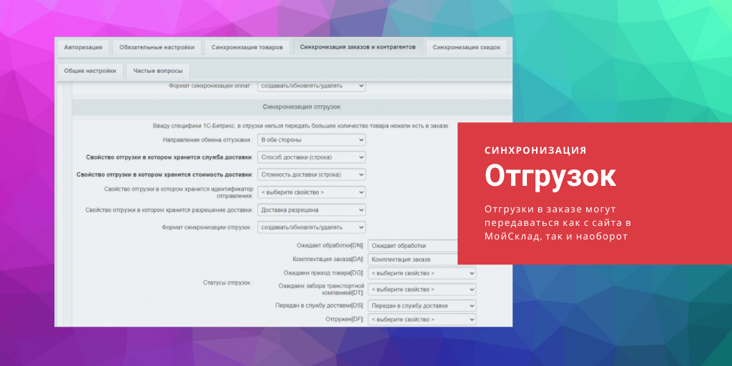
Task: Switch to Частые вопросы tab
Action: point(158,71)
